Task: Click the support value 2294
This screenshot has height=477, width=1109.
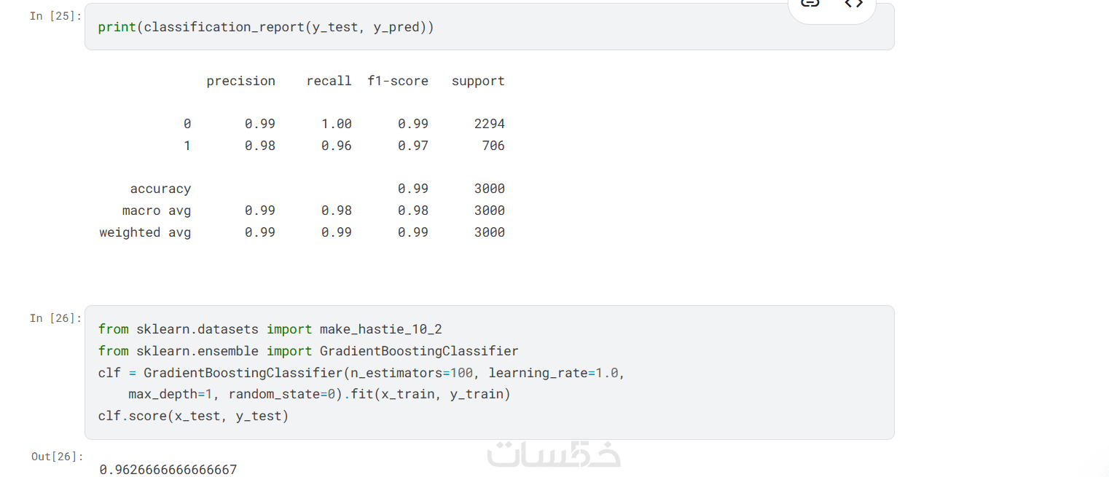Action: click(x=489, y=124)
